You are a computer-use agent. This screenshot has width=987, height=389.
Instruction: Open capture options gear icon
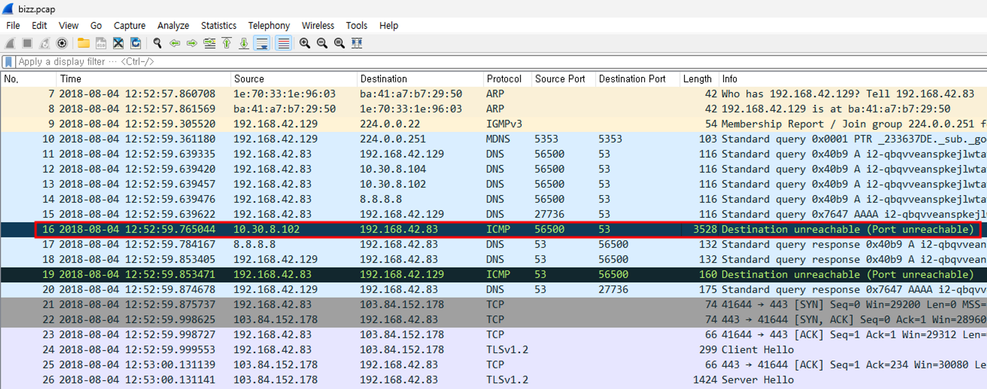[x=62, y=43]
